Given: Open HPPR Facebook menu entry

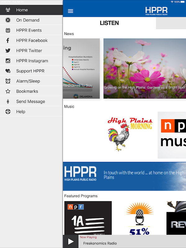Looking at the screenshot, I should (x=31, y=41).
